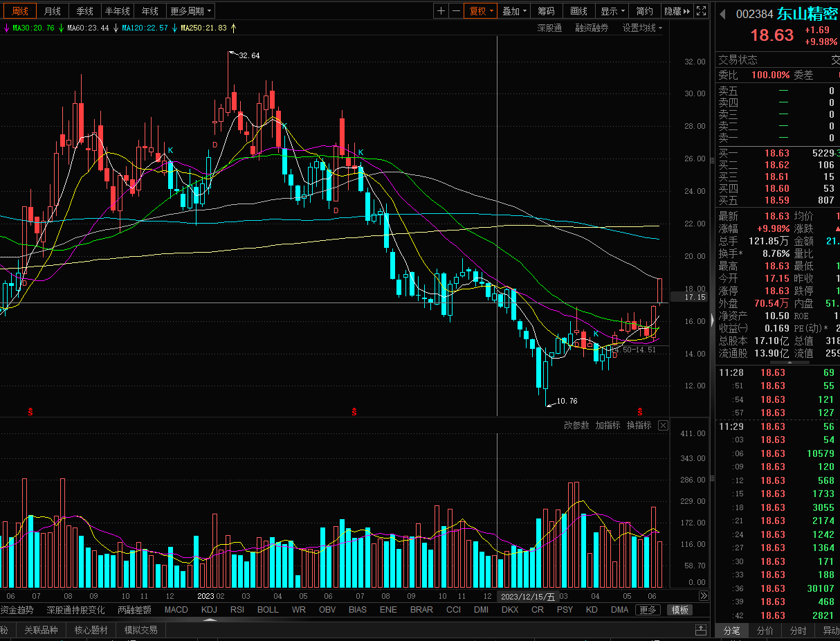Open the 更多周期 dropdown
This screenshot has height=641, width=840.
coord(191,11)
